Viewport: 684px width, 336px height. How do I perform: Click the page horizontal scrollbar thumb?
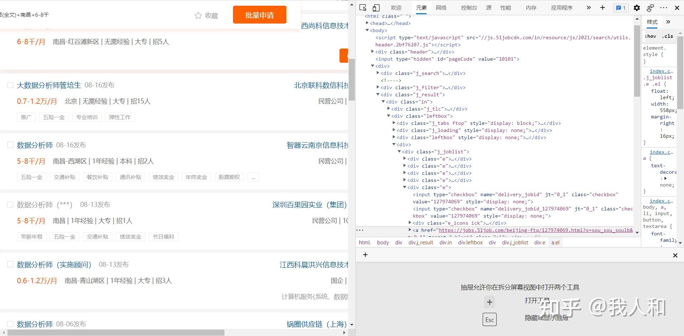click(116, 332)
